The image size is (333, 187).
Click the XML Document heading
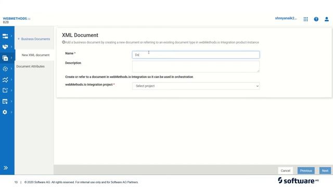tap(80, 35)
